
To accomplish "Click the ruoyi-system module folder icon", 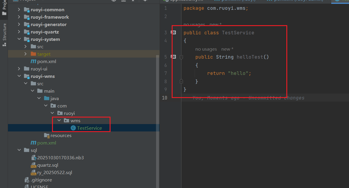I will coord(27,39).
